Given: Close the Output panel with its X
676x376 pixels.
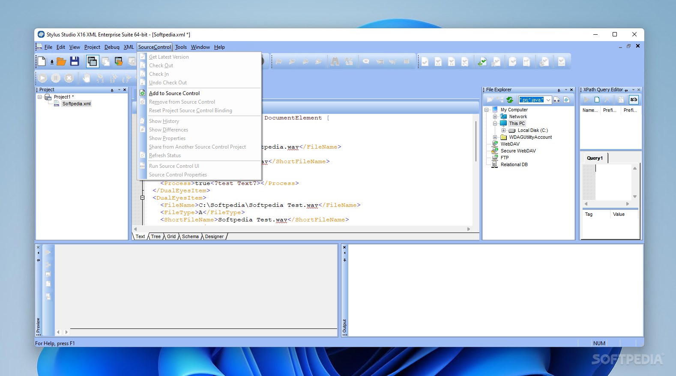Looking at the screenshot, I should point(344,248).
